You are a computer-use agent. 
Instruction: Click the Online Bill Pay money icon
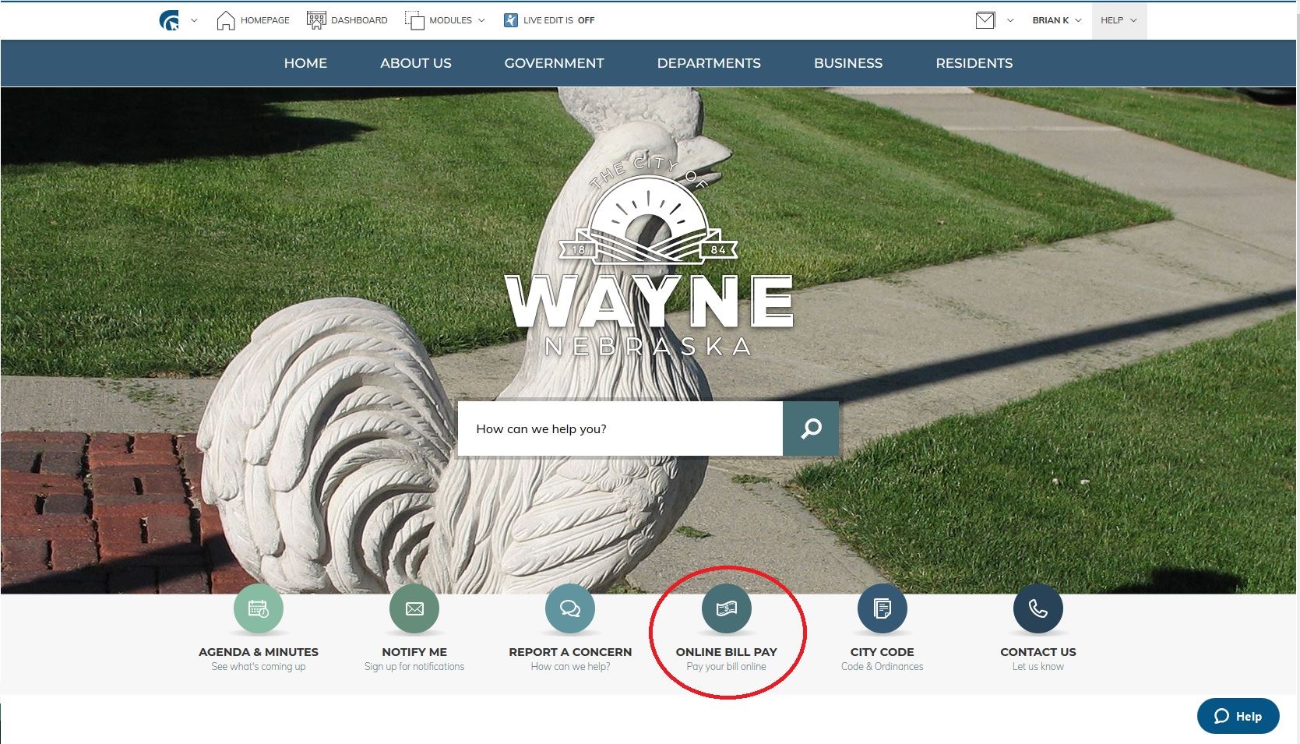[x=726, y=608]
